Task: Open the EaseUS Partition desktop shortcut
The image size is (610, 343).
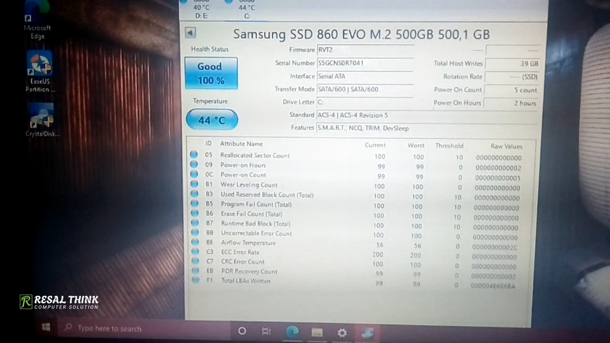Action: pos(40,72)
